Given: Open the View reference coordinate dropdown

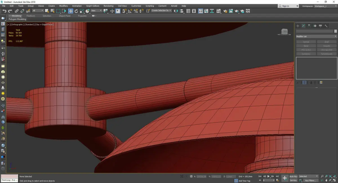Looking at the screenshot, I should [x=96, y=11].
